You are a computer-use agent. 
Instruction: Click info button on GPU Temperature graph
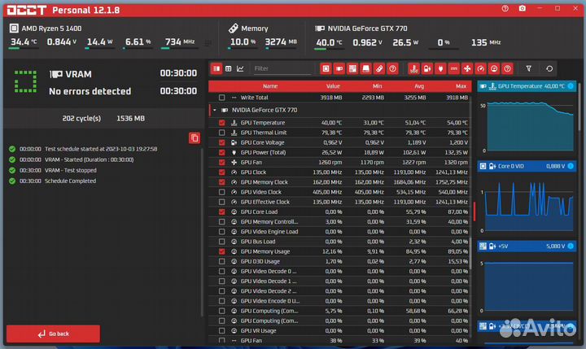click(x=571, y=85)
